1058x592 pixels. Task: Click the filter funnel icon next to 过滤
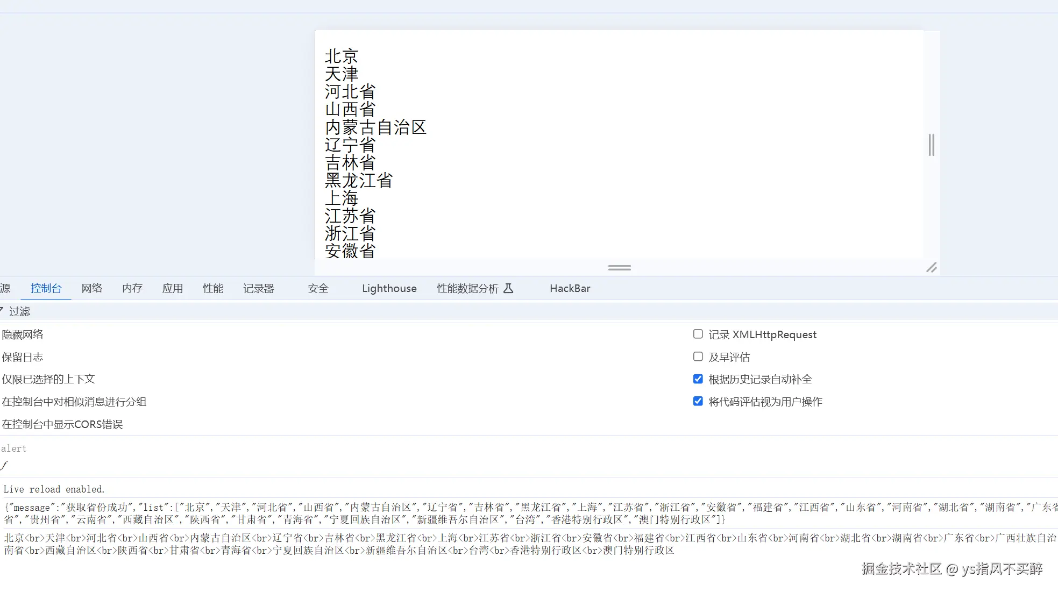click(x=2, y=311)
